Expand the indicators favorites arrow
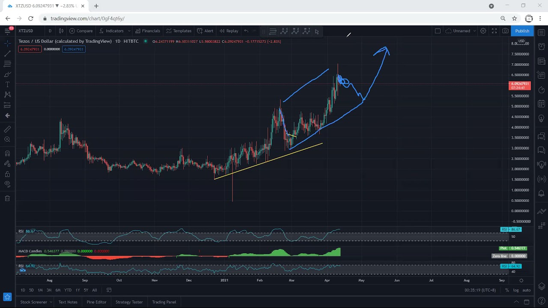Image resolution: width=548 pixels, height=308 pixels. coord(129,31)
